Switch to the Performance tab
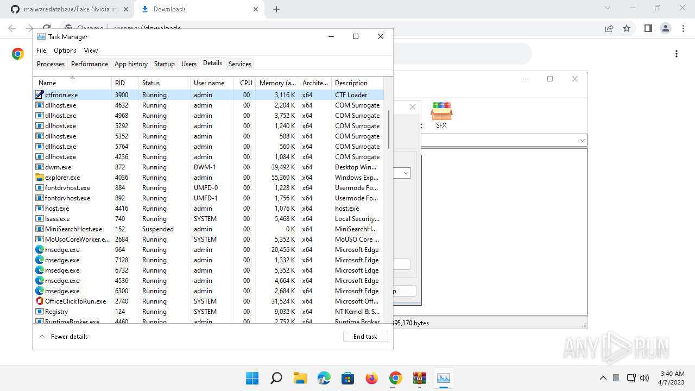Image resolution: width=695 pixels, height=391 pixels. 90,64
